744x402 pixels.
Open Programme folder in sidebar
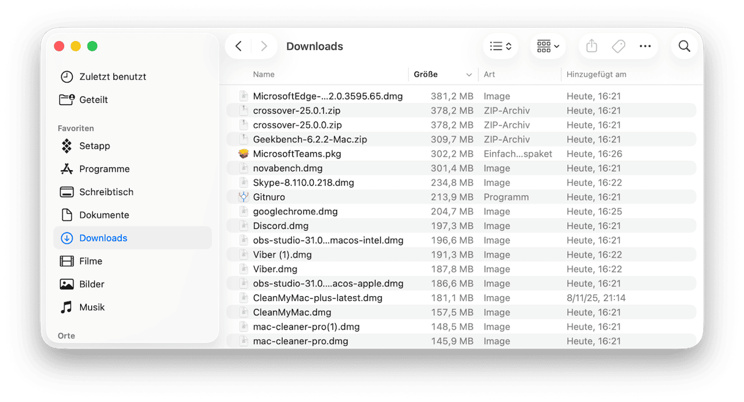(104, 169)
